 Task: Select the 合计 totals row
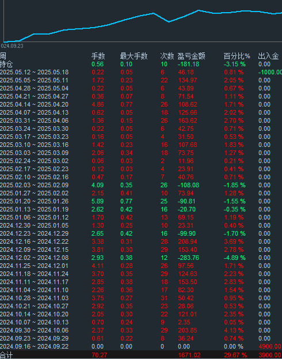[141, 355]
